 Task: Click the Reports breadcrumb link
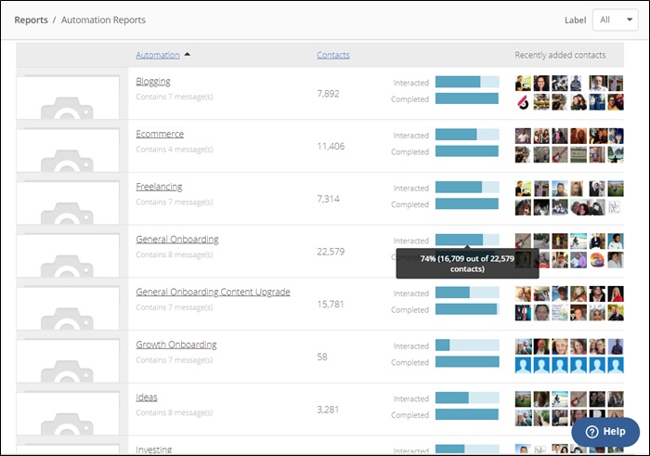click(x=31, y=20)
